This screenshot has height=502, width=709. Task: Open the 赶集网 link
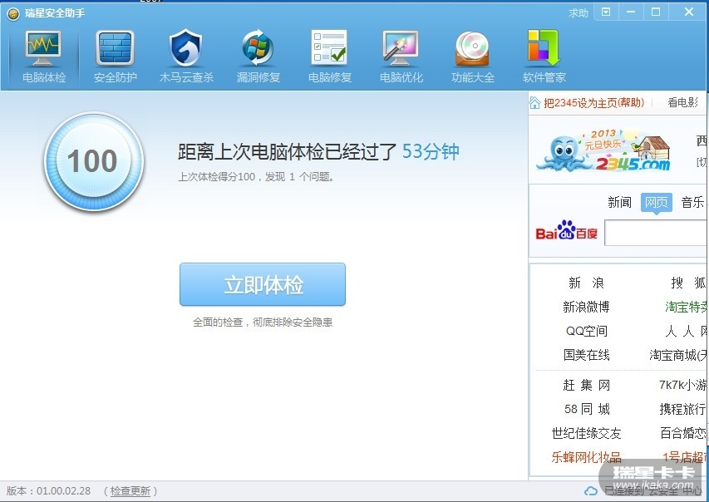(x=586, y=386)
